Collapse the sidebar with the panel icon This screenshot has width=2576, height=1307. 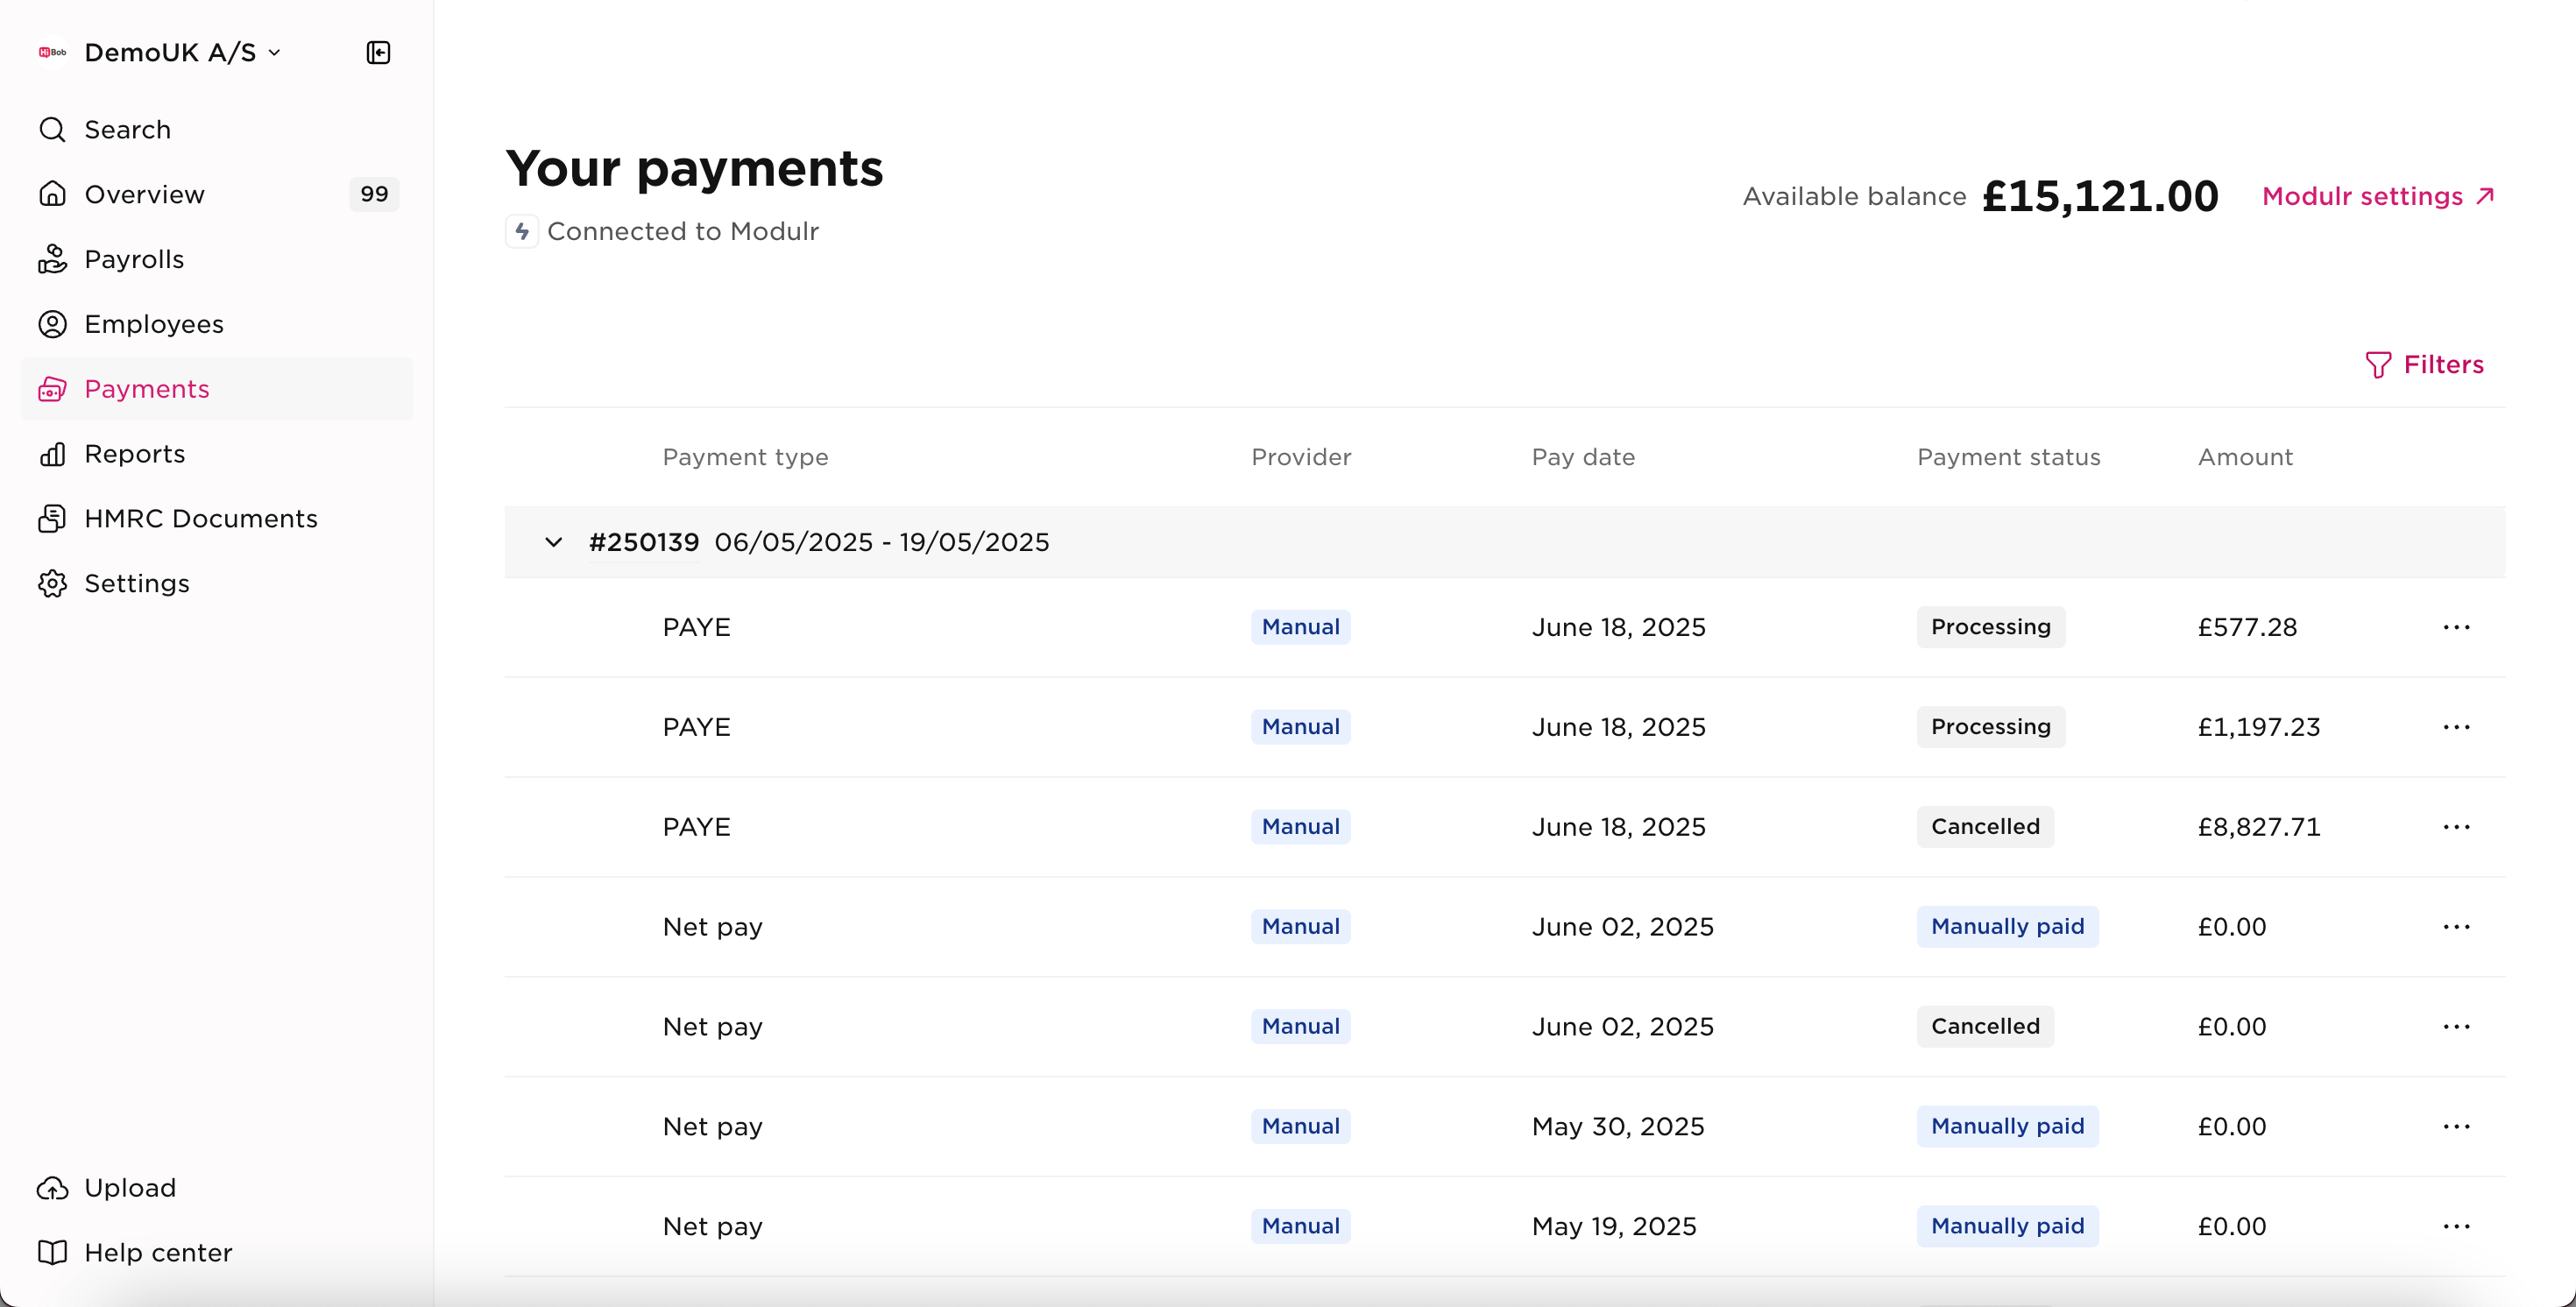pyautogui.click(x=378, y=52)
